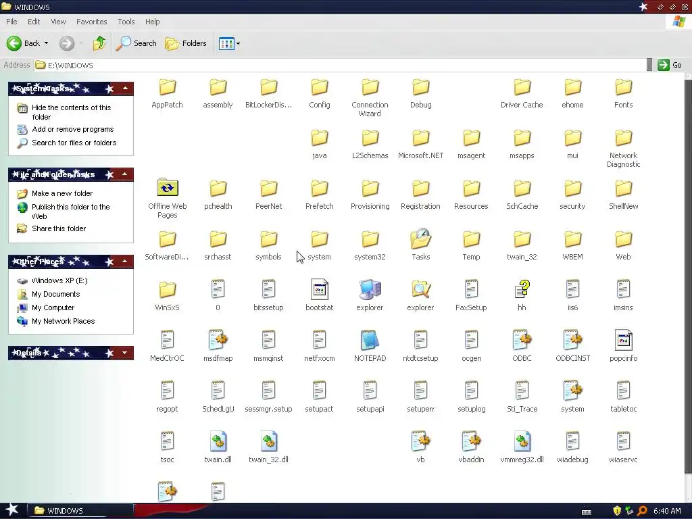Collapse the File and Folder Tasks panel

click(125, 175)
